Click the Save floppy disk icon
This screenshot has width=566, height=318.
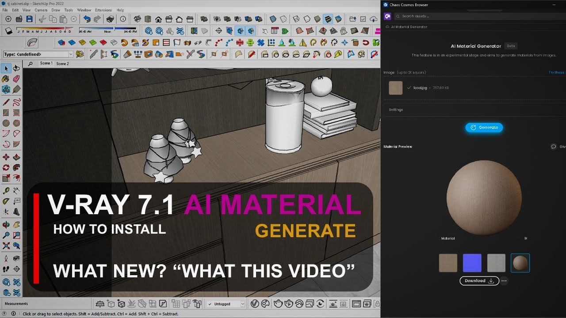(29, 19)
